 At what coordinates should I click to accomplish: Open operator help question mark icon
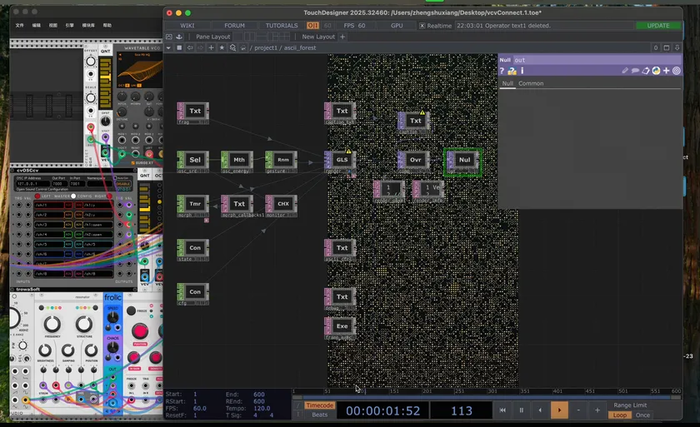(x=502, y=71)
